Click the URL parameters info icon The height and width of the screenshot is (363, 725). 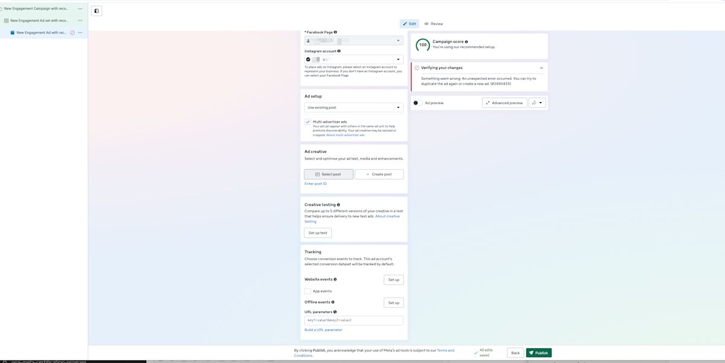[x=335, y=312]
